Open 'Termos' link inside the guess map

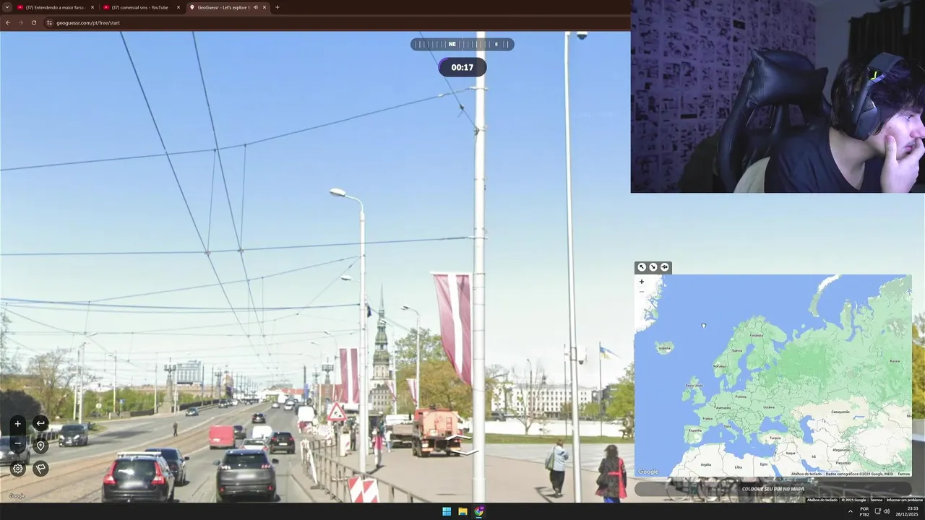point(903,474)
